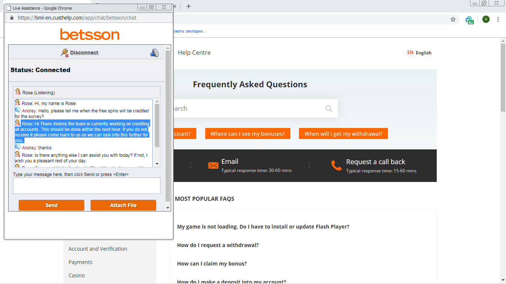
Task: Click the 'Rose (Listening)' label
Action: [39, 92]
